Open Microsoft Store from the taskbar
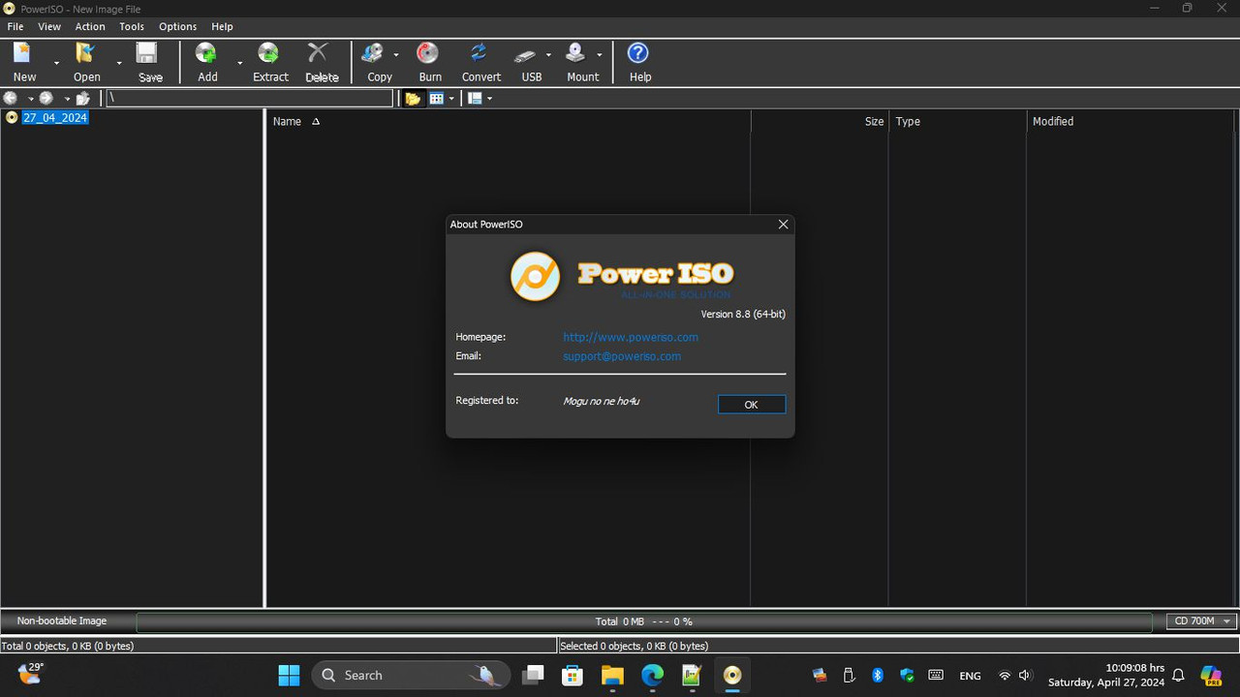The image size is (1240, 697). (x=573, y=675)
